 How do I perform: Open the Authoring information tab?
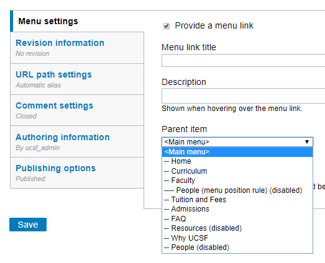coord(77,142)
